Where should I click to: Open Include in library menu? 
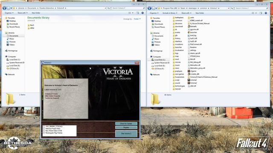[170, 13]
